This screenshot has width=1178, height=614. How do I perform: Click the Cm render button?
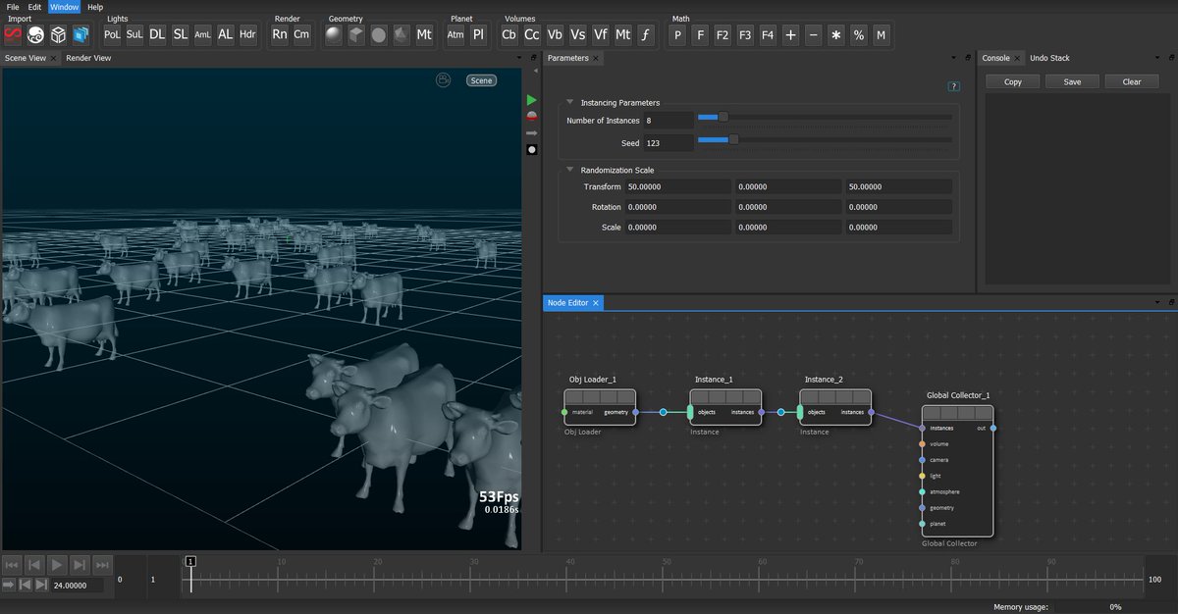(x=302, y=34)
